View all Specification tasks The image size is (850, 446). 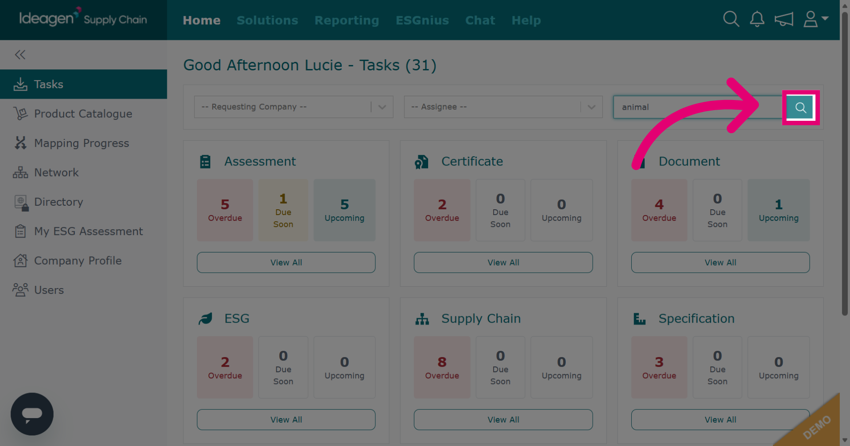[720, 419]
